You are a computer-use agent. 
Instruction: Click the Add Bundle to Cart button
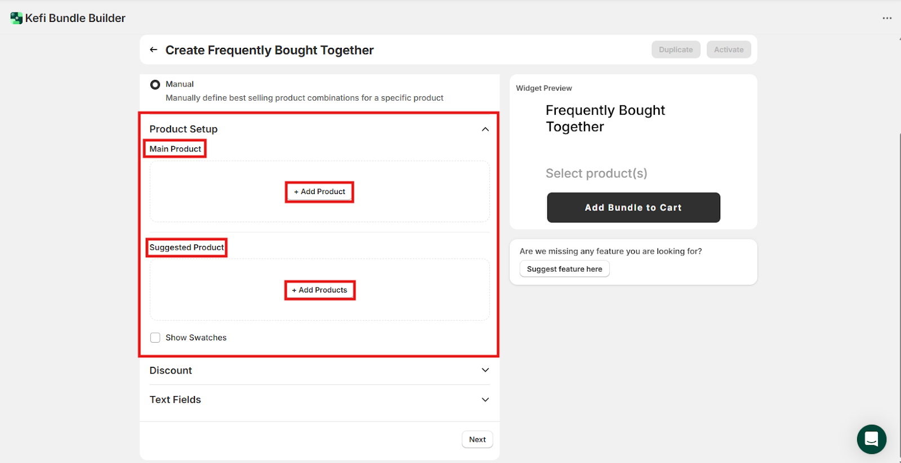coord(634,208)
